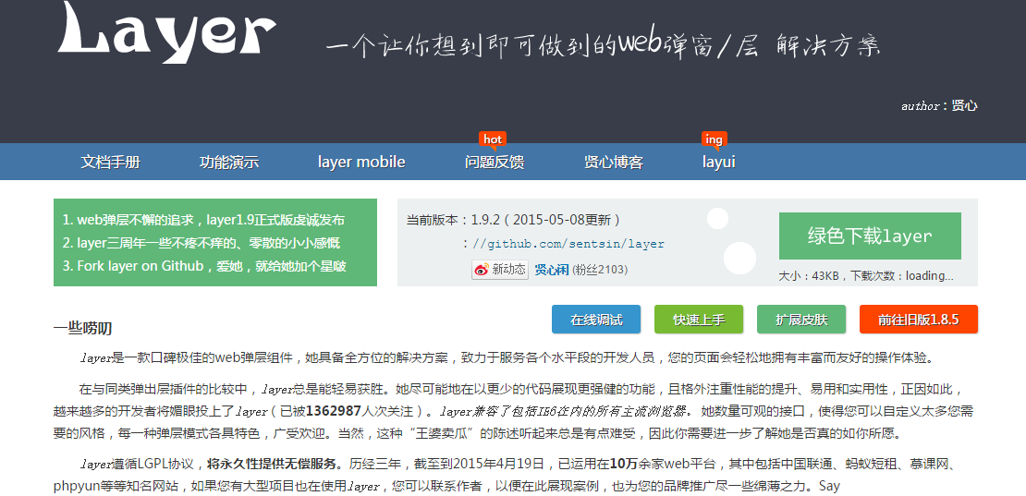Click the 贤心闲 Weibo profile link
This screenshot has width=1026, height=496.
[552, 270]
